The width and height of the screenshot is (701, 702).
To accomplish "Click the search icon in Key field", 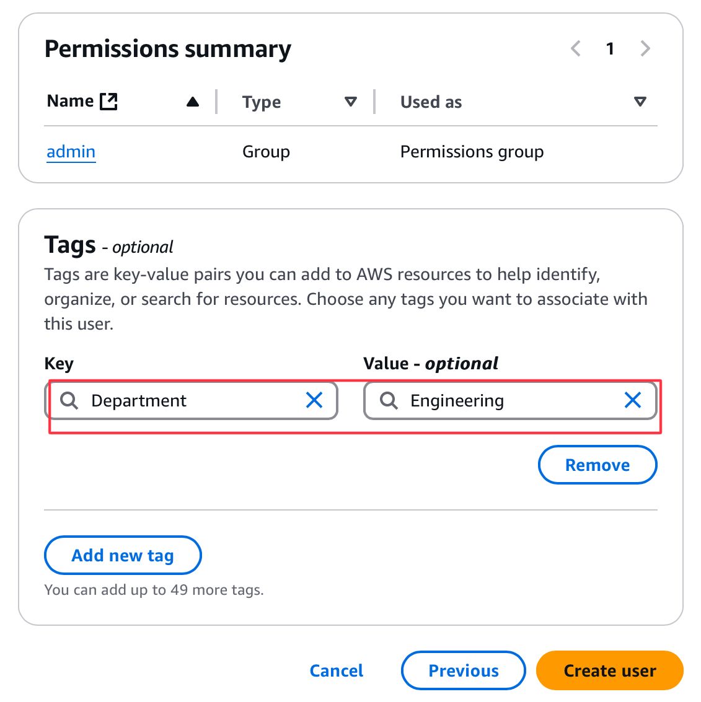I will [x=69, y=401].
